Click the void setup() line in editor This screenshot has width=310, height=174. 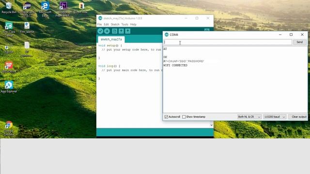click(x=110, y=45)
